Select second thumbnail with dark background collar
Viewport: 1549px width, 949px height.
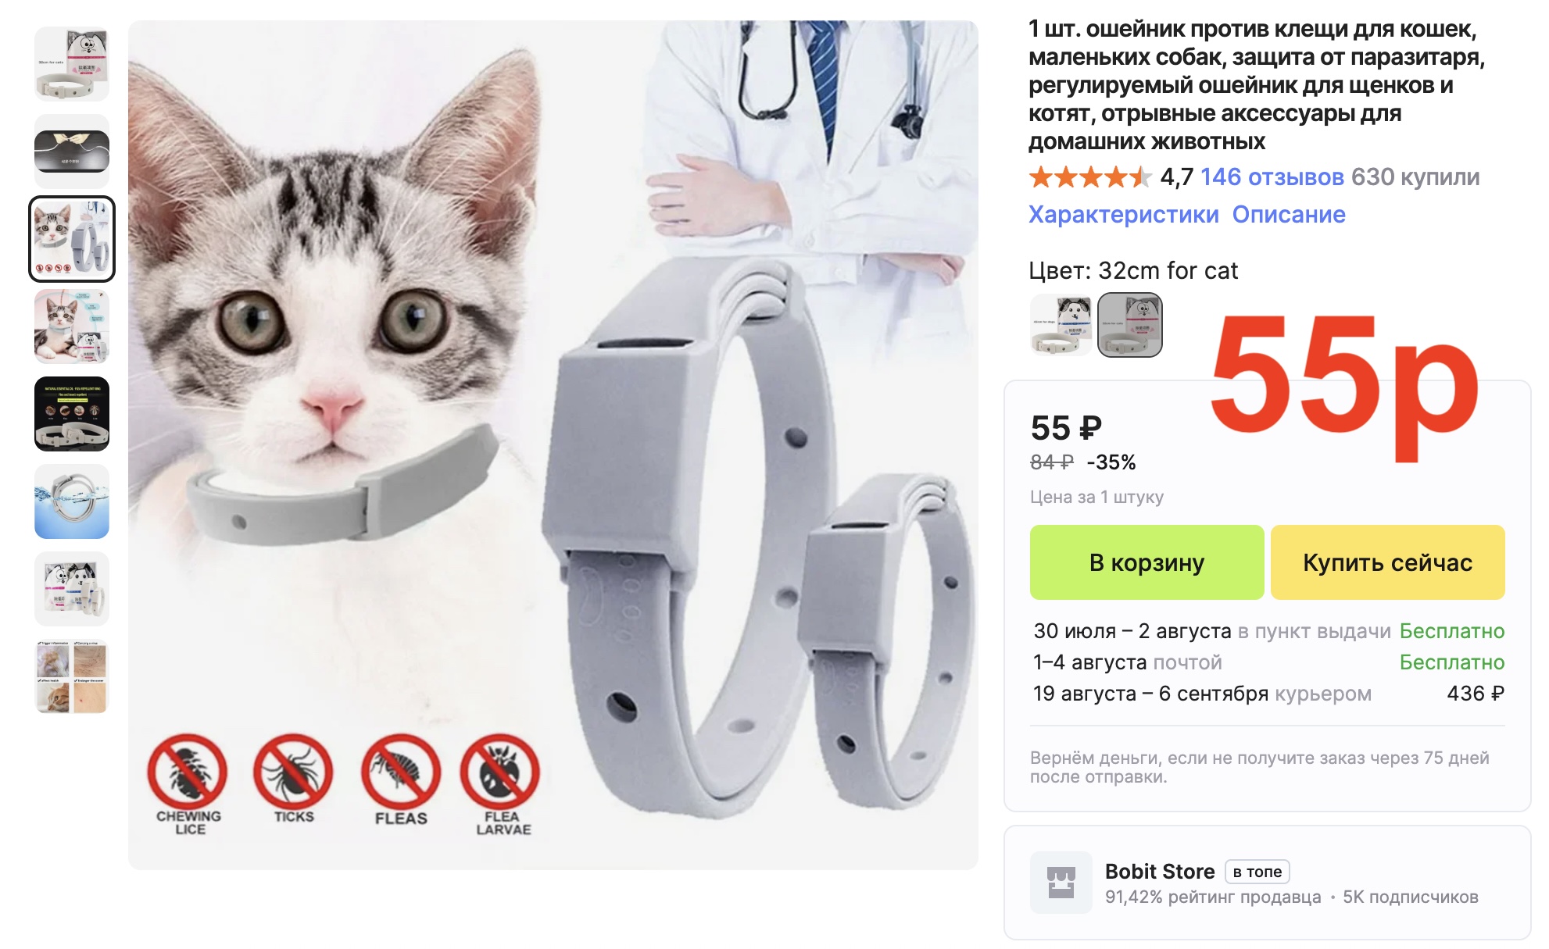[72, 152]
